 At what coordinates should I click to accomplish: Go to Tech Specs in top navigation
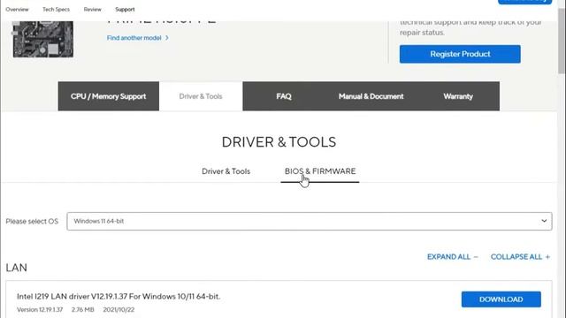click(x=56, y=10)
